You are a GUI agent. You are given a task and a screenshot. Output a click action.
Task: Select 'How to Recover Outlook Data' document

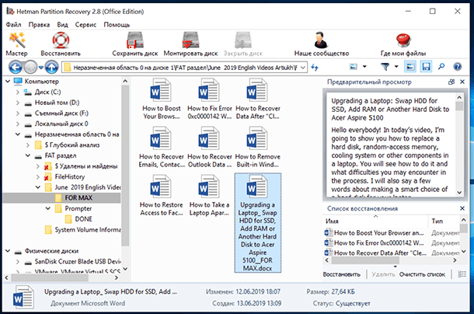click(x=210, y=148)
